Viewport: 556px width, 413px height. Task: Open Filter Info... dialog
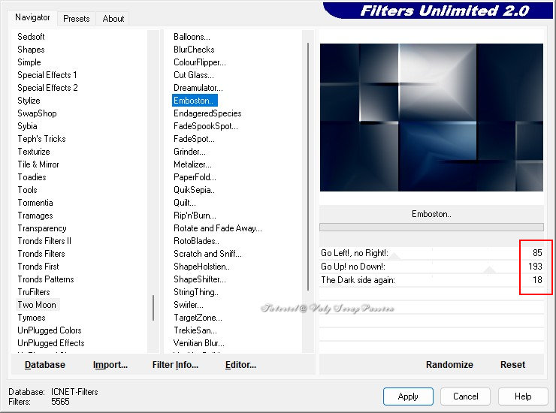(175, 365)
